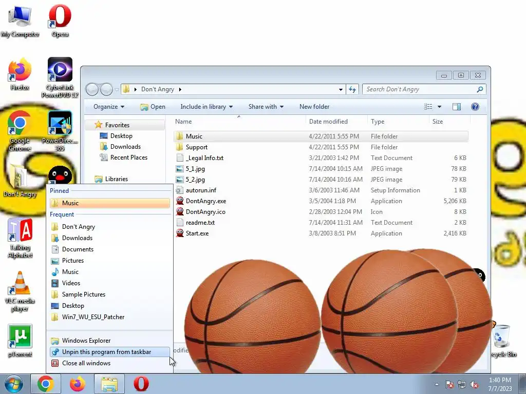Show hidden tray icons arrow
This screenshot has height=394, width=526.
pyautogui.click(x=437, y=385)
